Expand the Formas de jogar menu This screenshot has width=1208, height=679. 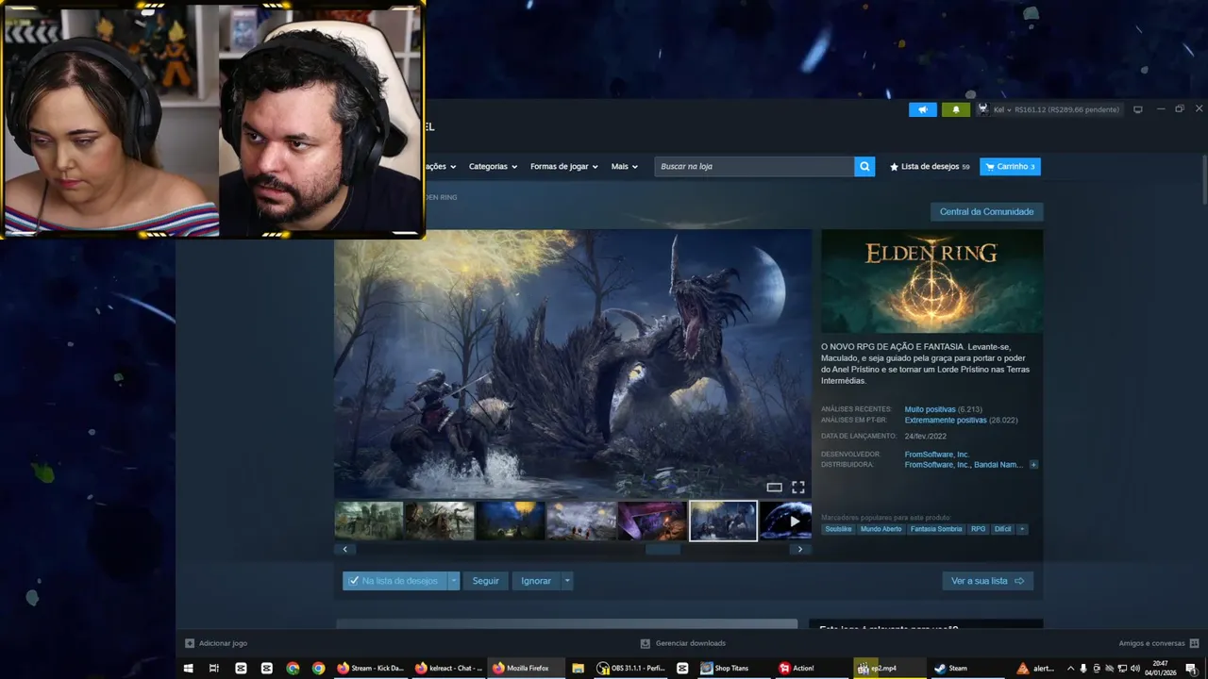[563, 166]
